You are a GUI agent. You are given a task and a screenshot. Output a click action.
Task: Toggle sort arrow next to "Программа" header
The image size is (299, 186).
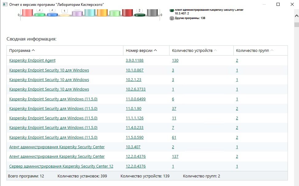pyautogui.click(x=33, y=50)
